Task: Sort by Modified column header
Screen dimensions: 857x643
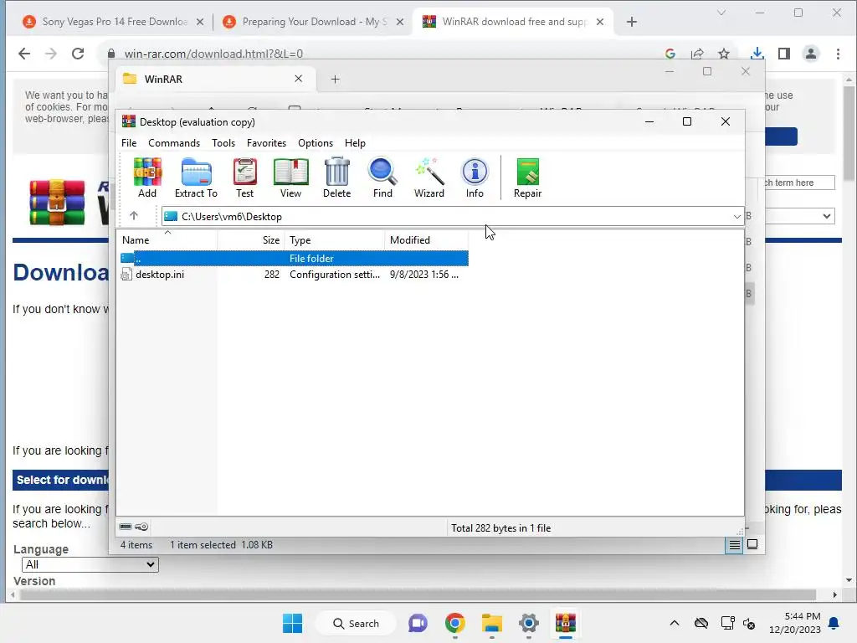Action: click(426, 240)
